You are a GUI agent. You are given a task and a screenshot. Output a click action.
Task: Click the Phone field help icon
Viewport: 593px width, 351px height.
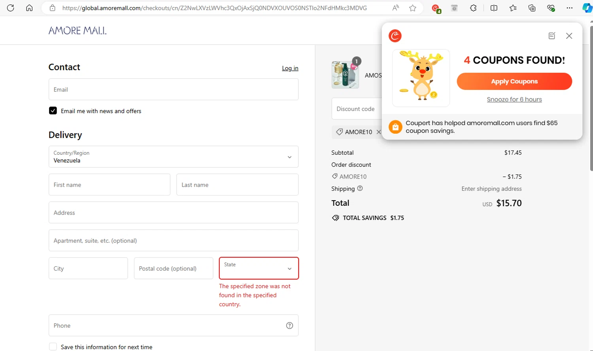tap(289, 325)
